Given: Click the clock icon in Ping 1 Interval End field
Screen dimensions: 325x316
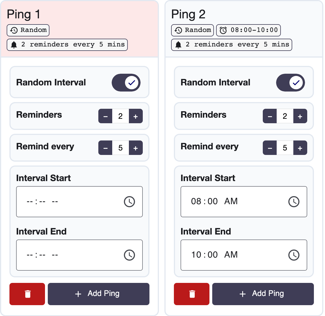Looking at the screenshot, I should [x=130, y=255].
